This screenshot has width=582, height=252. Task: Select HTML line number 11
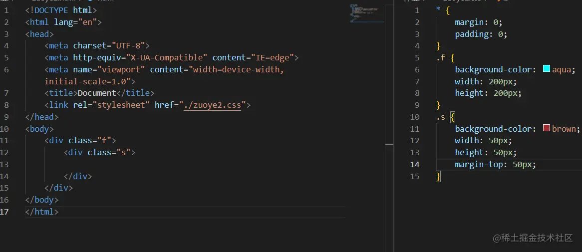click(x=4, y=141)
